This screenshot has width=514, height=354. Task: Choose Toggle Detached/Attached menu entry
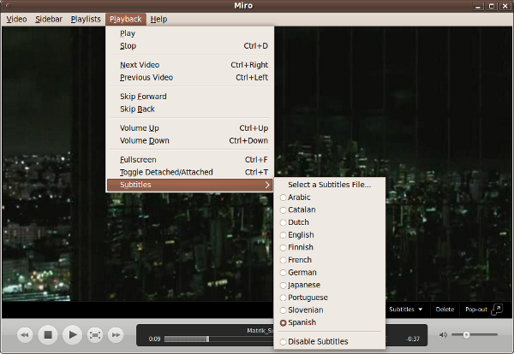point(166,172)
